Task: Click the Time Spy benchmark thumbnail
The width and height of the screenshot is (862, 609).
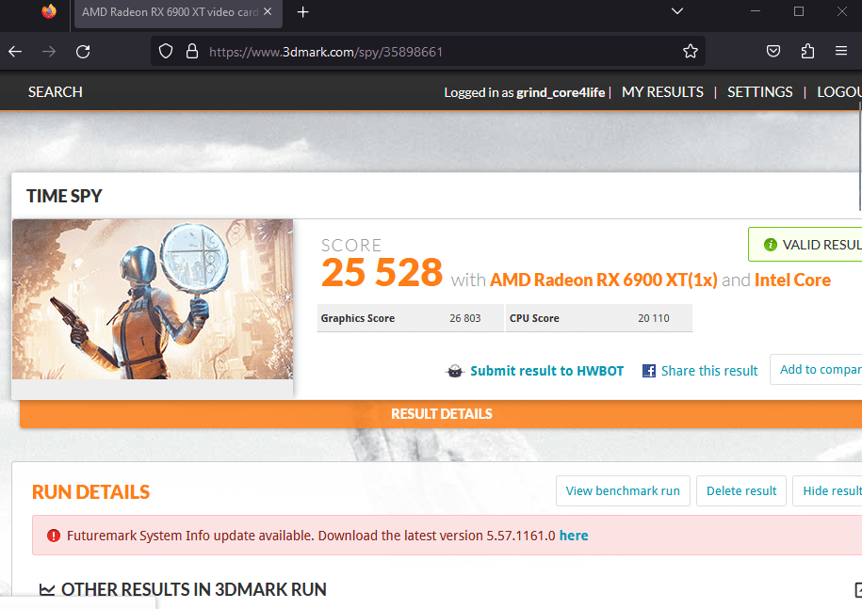Action: [153, 299]
